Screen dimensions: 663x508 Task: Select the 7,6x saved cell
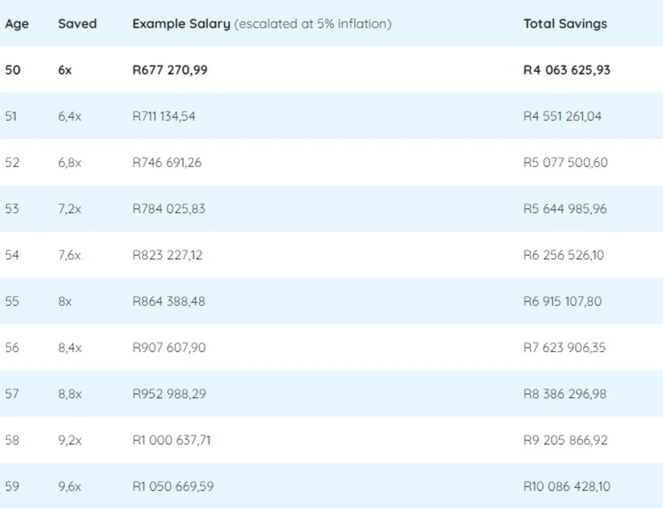pos(70,255)
